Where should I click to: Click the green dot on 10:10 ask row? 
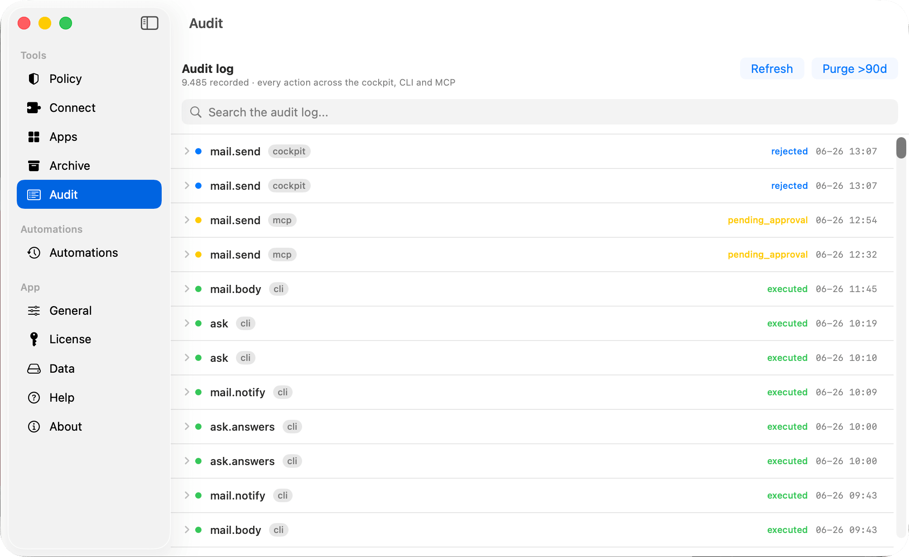click(x=198, y=358)
